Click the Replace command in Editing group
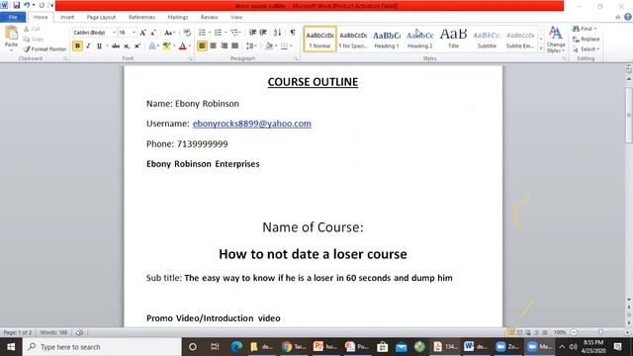The height and width of the screenshot is (356, 633). 587,40
